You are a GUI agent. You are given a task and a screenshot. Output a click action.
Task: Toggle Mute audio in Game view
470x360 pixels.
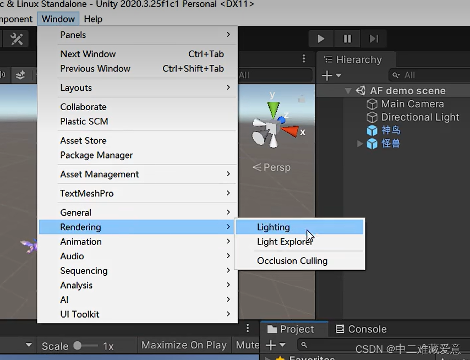click(x=247, y=345)
